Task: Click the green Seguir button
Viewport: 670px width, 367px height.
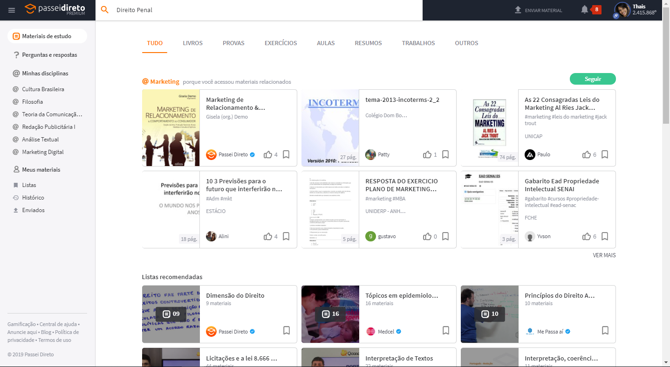Action: [593, 79]
